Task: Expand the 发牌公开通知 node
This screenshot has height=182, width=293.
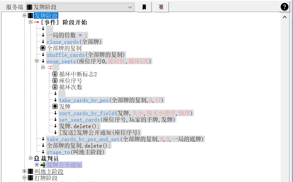Action: [37, 165]
